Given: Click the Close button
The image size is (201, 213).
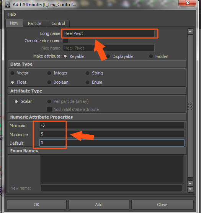Looking at the screenshot, I should coord(162,205).
